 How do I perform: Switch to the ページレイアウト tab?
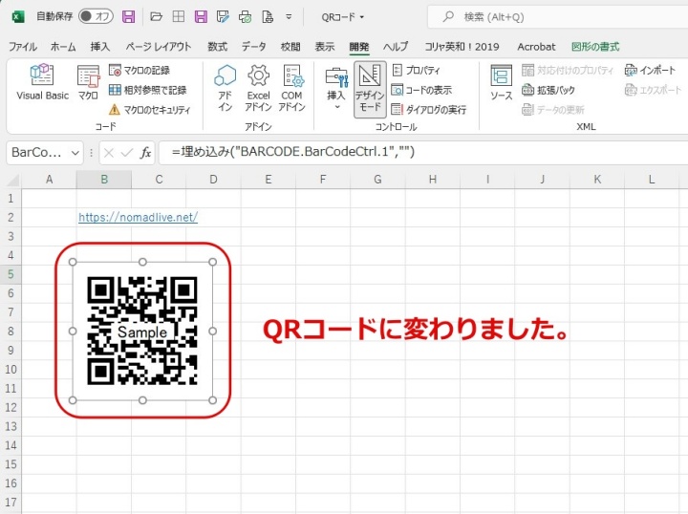pos(159,47)
